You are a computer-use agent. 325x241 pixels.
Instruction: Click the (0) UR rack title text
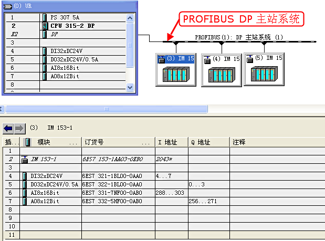point(23,6)
